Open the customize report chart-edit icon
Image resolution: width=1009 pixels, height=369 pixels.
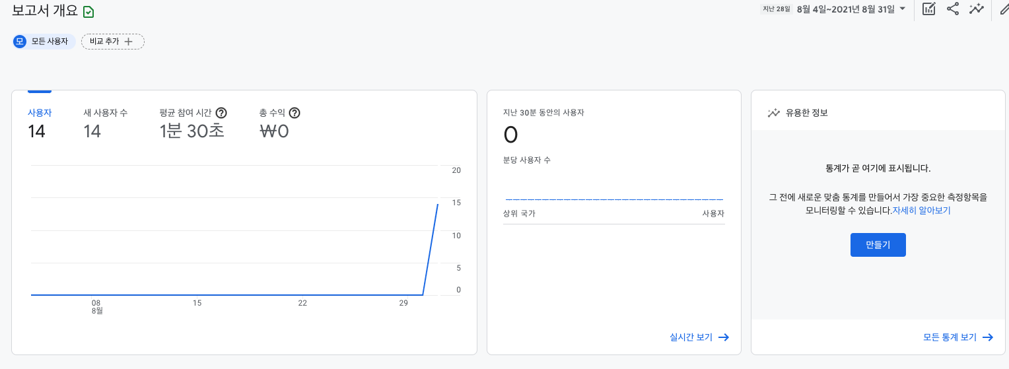click(928, 9)
